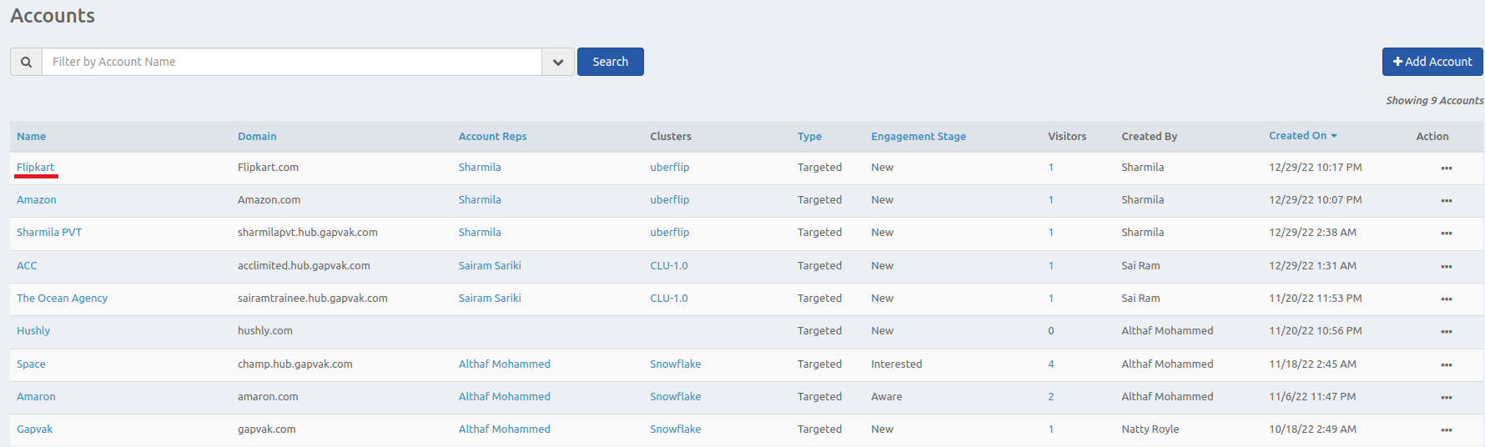This screenshot has width=1485, height=447.
Task: Sort by the Account Reps column header
Action: pyautogui.click(x=492, y=137)
